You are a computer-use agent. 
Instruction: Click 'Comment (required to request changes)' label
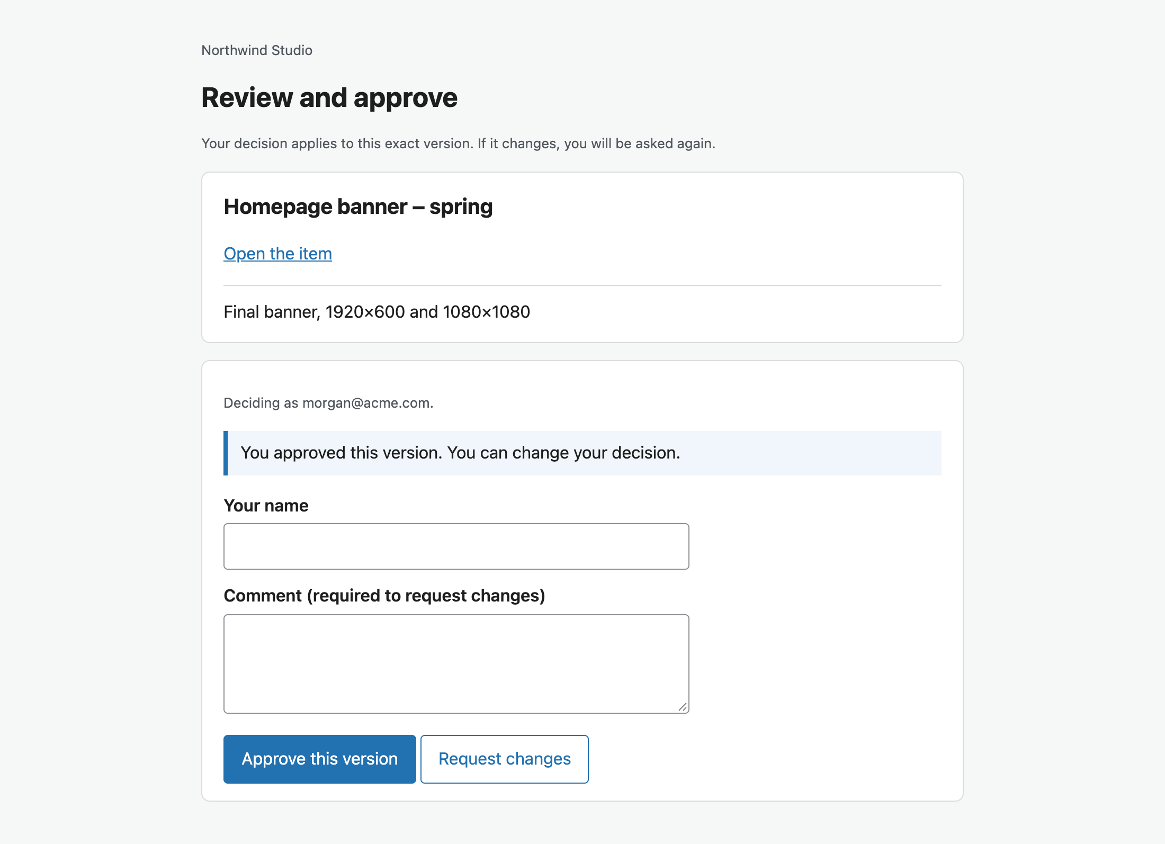[384, 596]
